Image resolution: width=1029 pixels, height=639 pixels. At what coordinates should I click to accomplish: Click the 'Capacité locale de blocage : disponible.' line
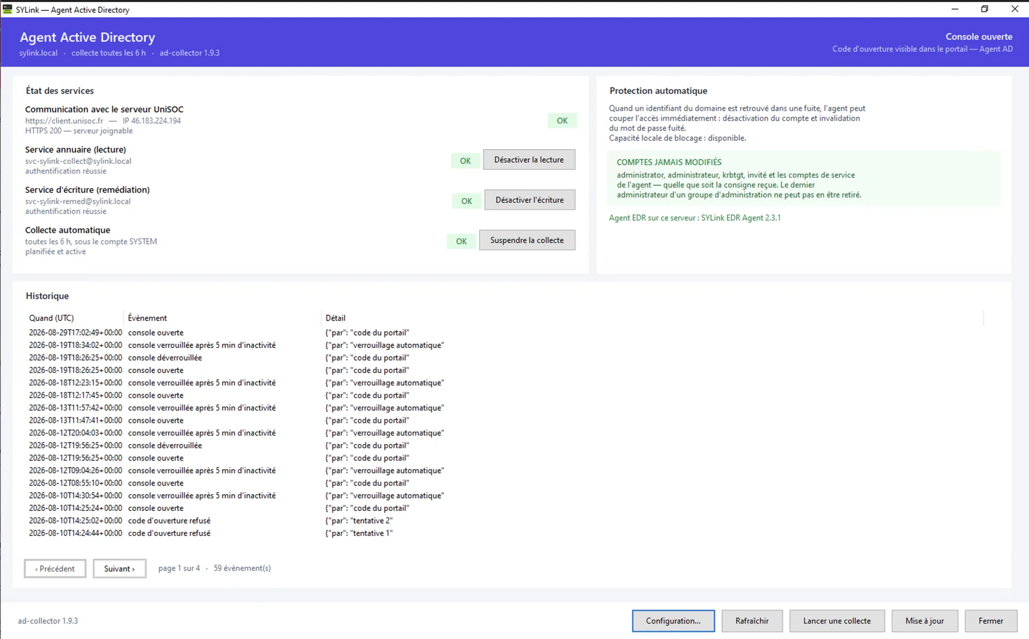(677, 138)
